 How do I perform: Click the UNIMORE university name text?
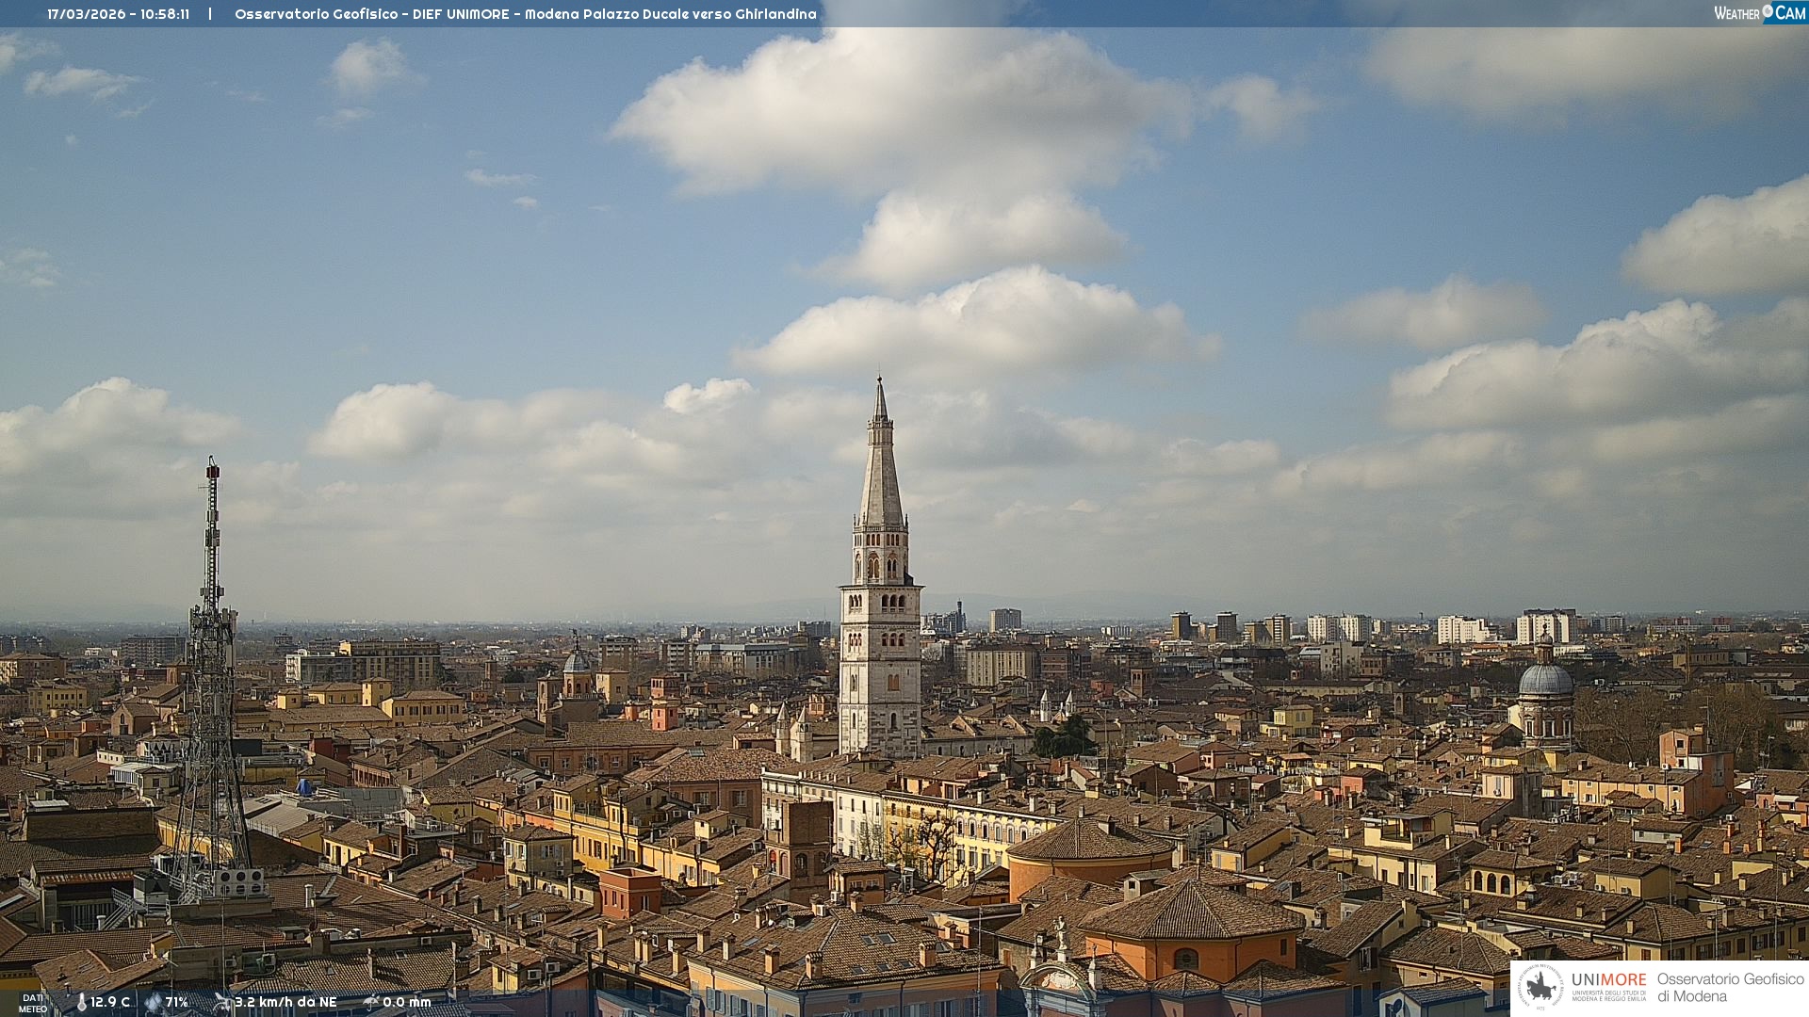point(1608,980)
